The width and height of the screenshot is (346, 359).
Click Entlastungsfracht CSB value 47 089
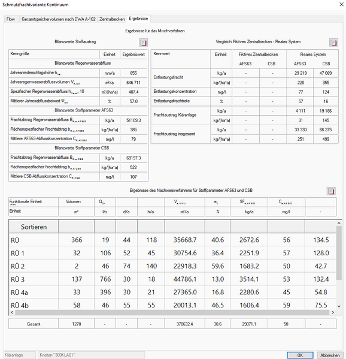point(326,73)
